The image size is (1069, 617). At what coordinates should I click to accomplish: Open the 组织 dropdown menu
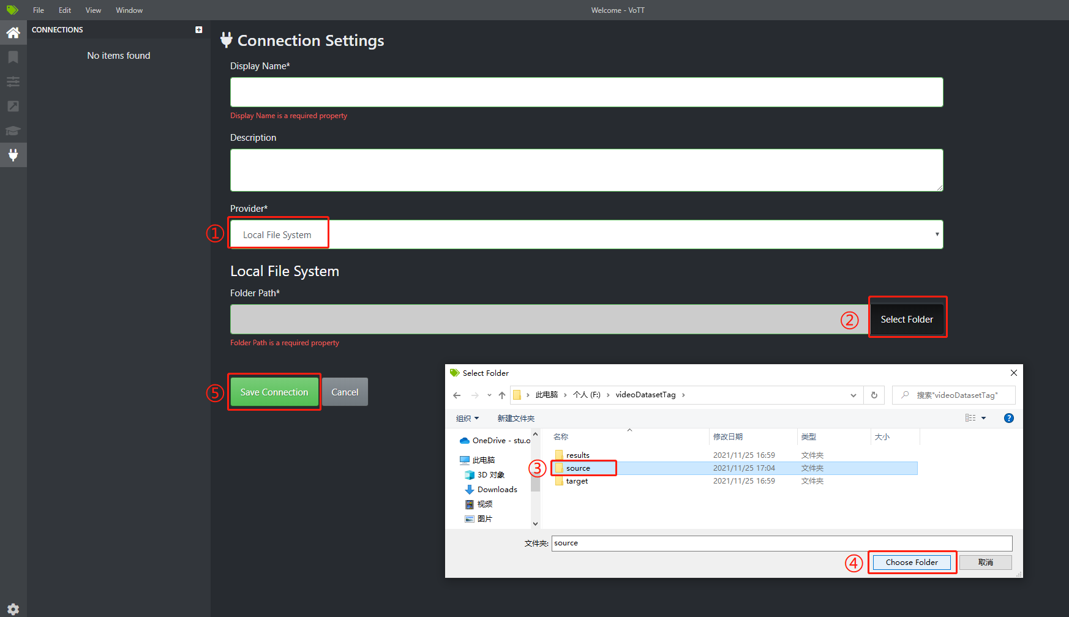pyautogui.click(x=467, y=418)
